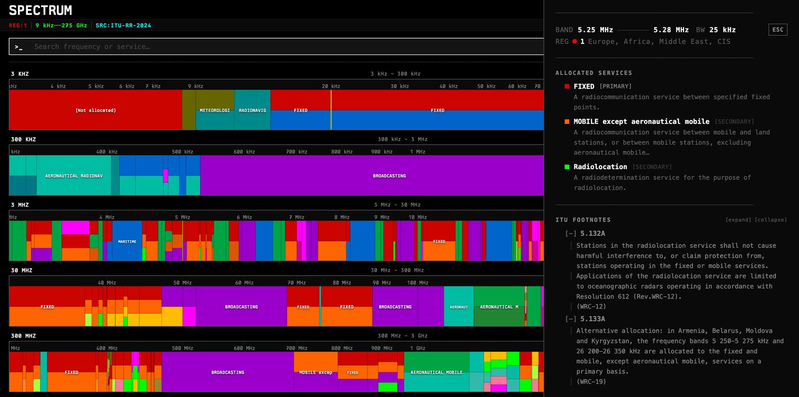Collapse footnote 5.133A
This screenshot has width=799, height=397.
(570, 319)
